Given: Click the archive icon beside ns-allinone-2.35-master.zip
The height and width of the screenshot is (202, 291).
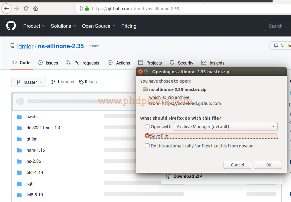Looking at the screenshot, I should pyautogui.click(x=145, y=90).
